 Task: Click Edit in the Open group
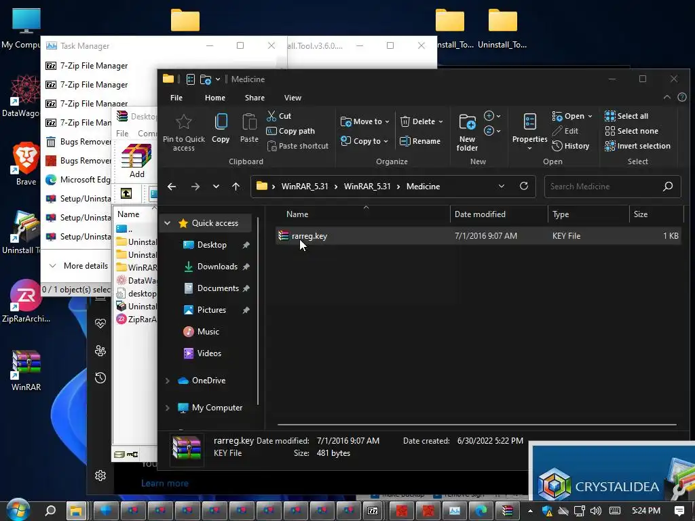(x=565, y=131)
